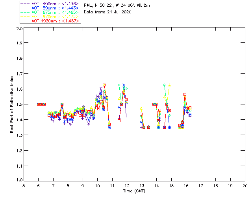
Task: Click the first red square marker at 6 GMT
Action: click(x=38, y=104)
